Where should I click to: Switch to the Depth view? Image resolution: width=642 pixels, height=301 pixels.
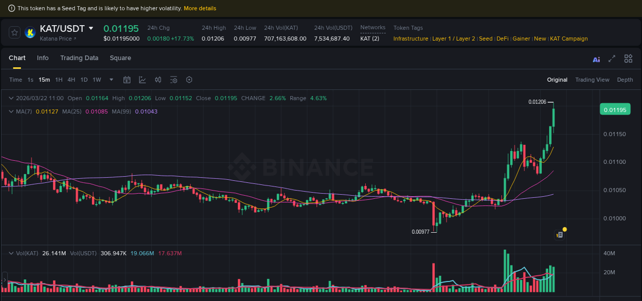(625, 80)
